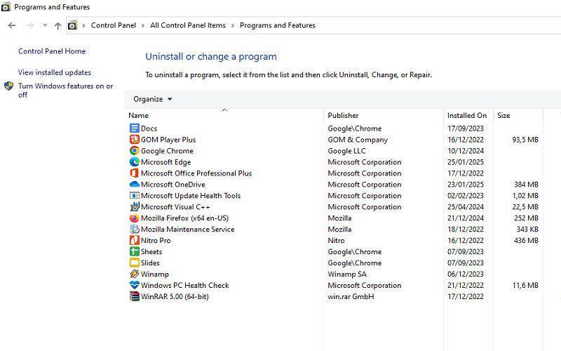Open View installed updates link

coord(55,72)
